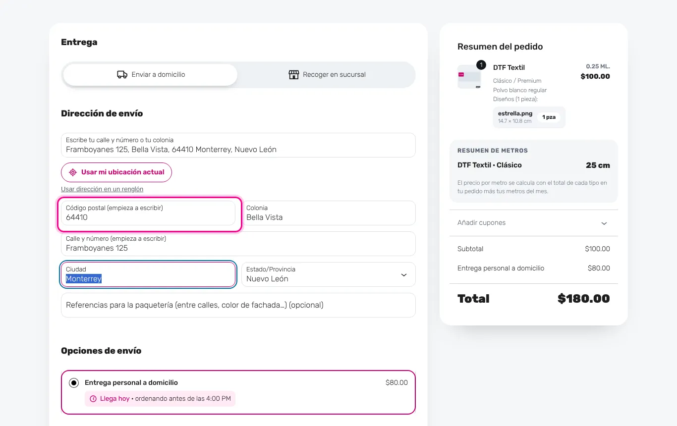Click the DTF Textil product title
677x426 pixels.
tap(509, 67)
